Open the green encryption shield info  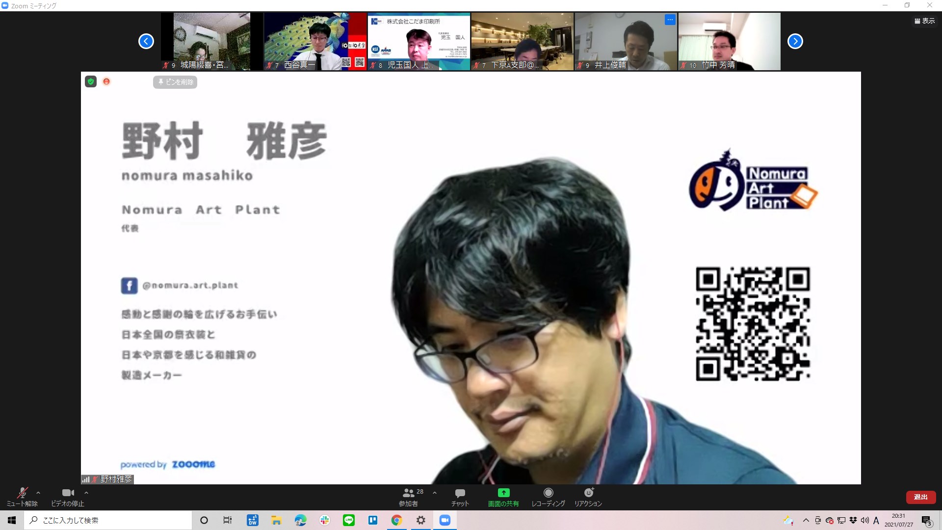pos(91,81)
